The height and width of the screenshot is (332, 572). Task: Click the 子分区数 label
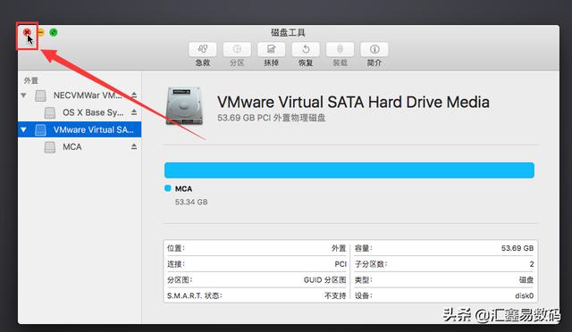coord(371,264)
